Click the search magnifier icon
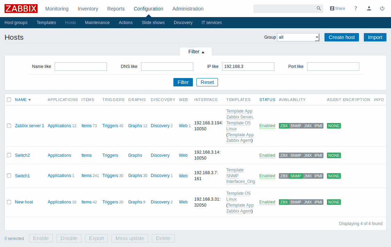Image resolution: width=391 pixels, height=247 pixels. click(x=319, y=9)
